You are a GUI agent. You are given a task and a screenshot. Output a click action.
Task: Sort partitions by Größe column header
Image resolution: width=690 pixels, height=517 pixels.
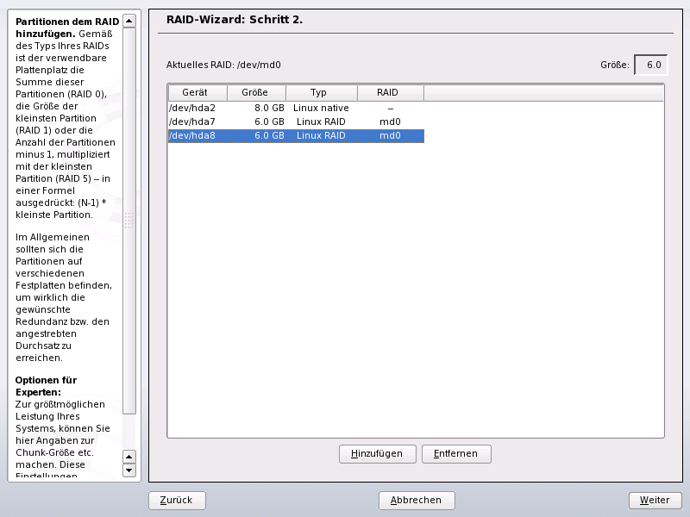(256, 92)
